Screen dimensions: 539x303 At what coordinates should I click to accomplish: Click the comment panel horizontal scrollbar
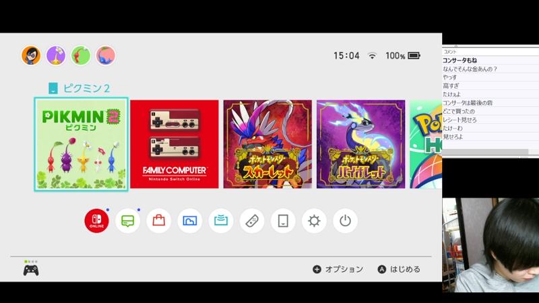[485, 152]
